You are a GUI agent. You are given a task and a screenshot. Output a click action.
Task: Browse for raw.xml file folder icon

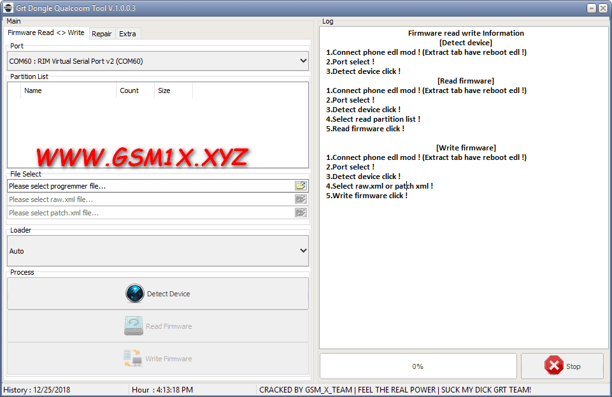coord(301,199)
